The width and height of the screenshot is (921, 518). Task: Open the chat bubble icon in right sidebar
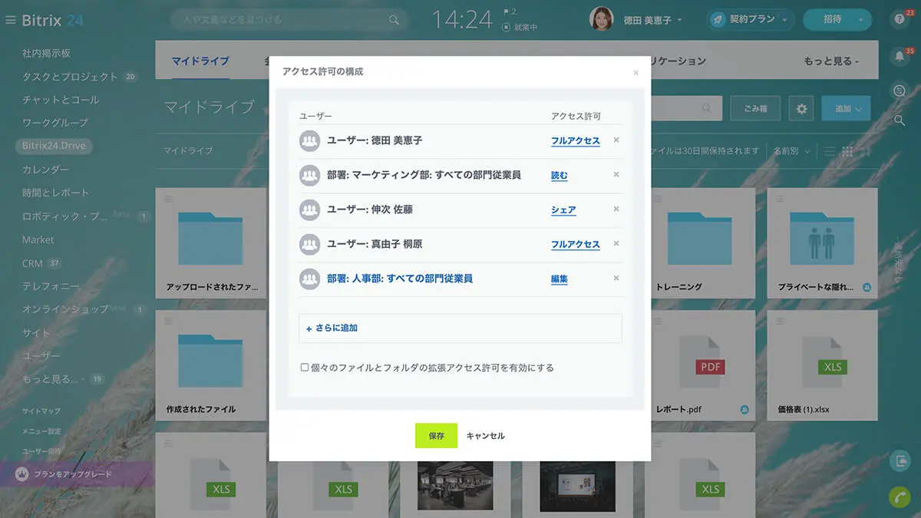pyautogui.click(x=900, y=91)
